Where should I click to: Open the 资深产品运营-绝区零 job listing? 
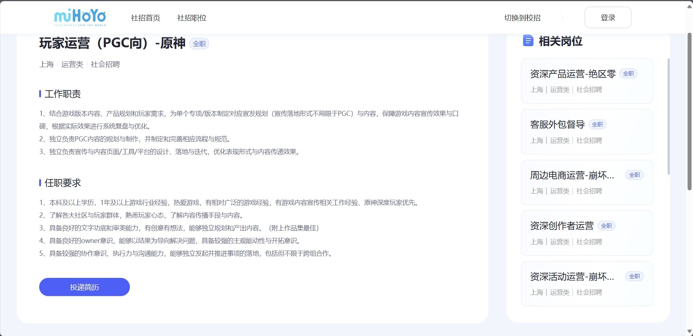click(573, 74)
